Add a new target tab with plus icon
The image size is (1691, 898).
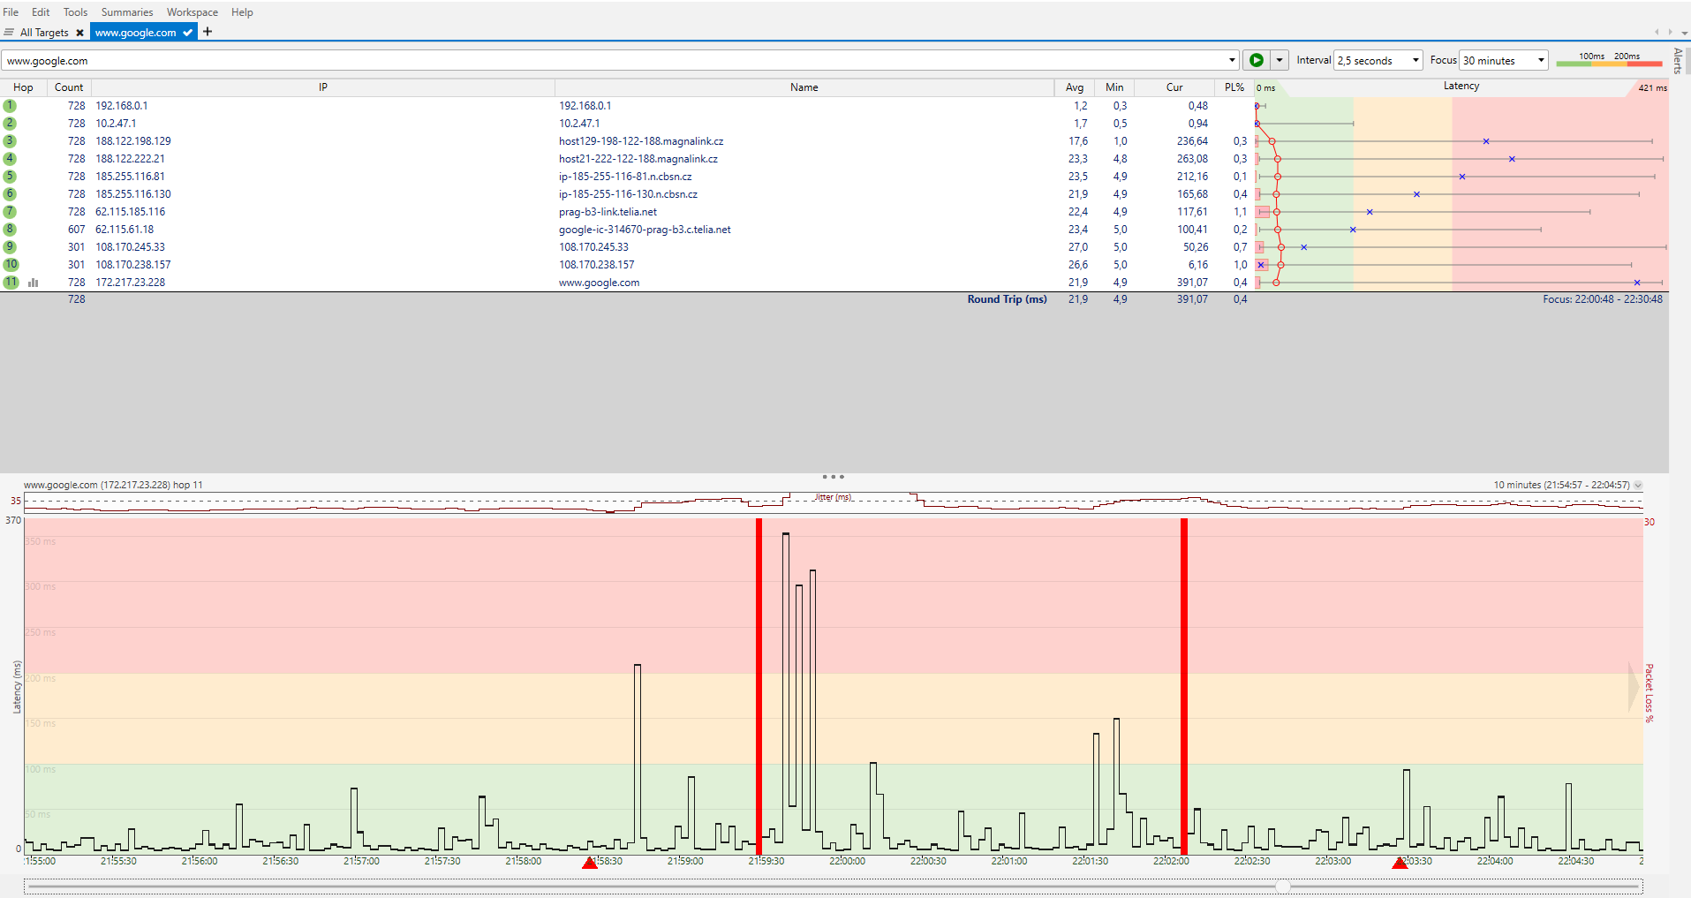(x=208, y=32)
